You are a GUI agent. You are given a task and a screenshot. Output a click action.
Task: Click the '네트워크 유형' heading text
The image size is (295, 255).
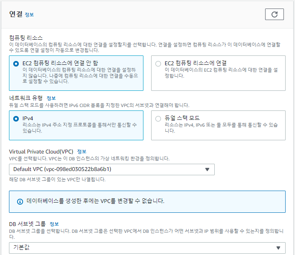26,98
